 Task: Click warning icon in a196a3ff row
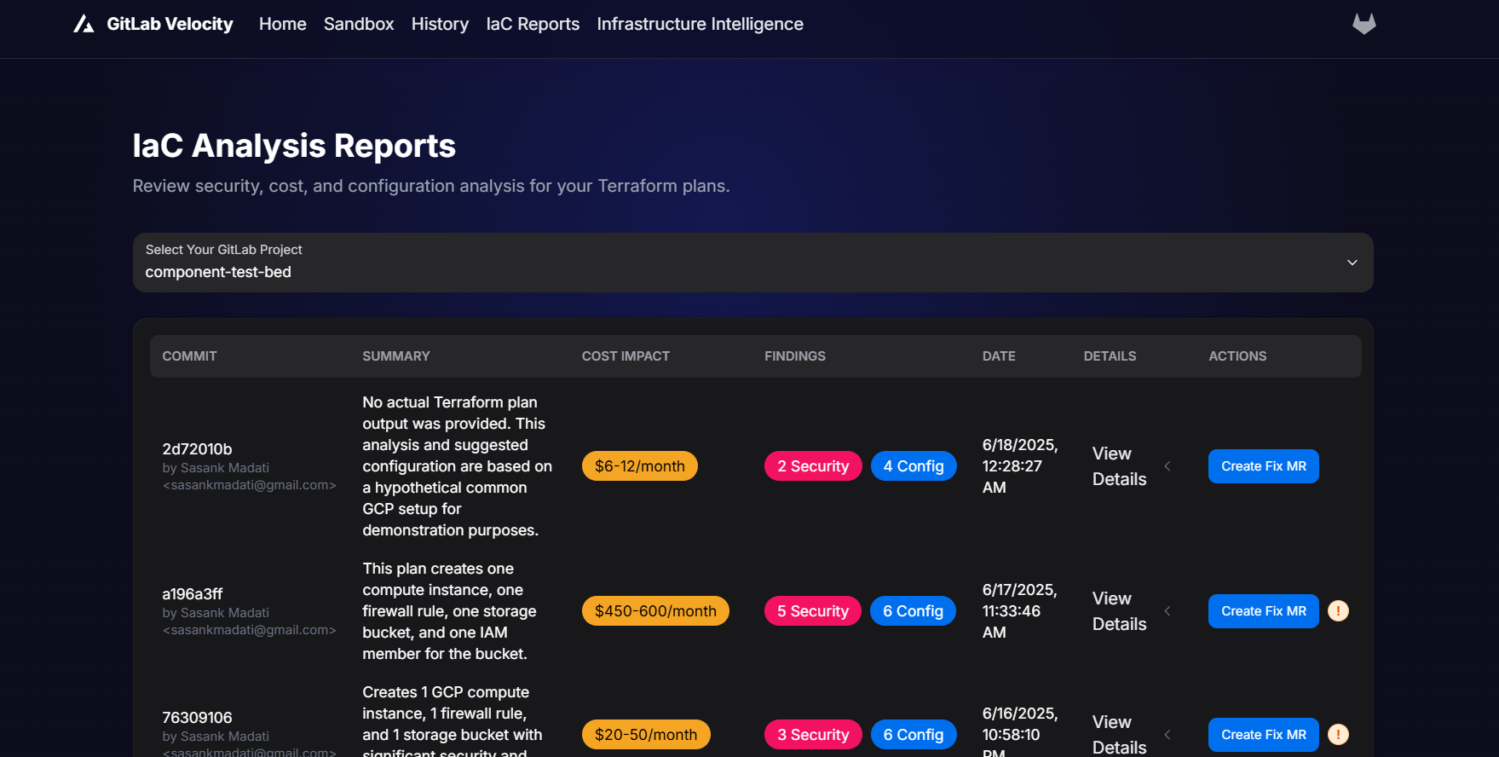click(1338, 611)
